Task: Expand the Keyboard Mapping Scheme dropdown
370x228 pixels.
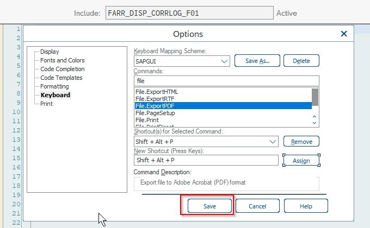Action: (x=224, y=61)
